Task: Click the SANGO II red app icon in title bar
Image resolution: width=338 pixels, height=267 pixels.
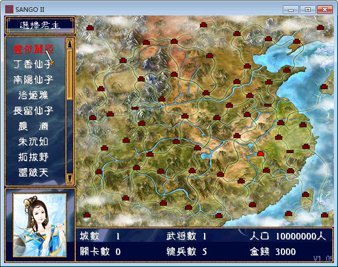Action: (9, 9)
